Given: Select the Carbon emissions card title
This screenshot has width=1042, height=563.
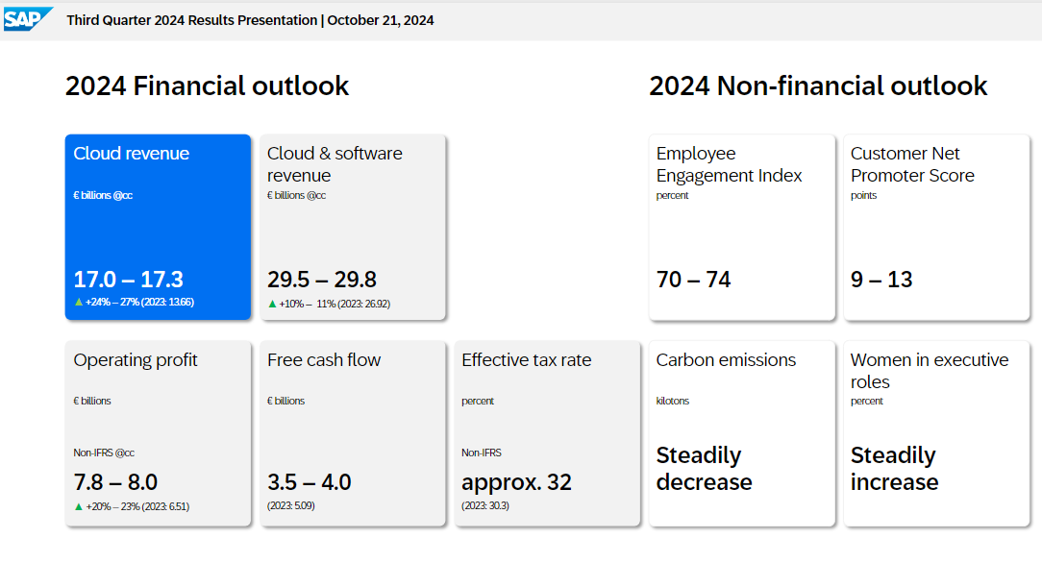Looking at the screenshot, I should tap(726, 360).
